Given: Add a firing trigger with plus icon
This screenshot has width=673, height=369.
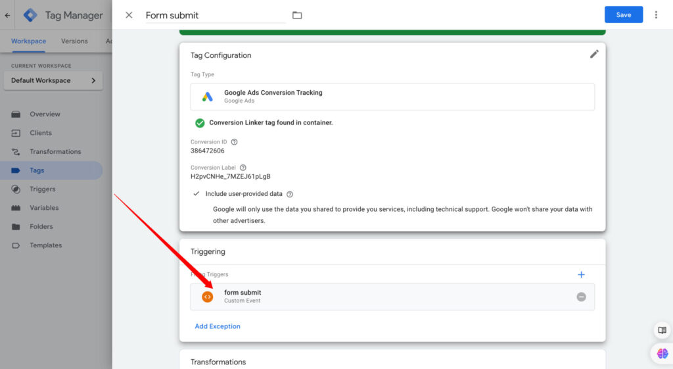Looking at the screenshot, I should pyautogui.click(x=581, y=274).
